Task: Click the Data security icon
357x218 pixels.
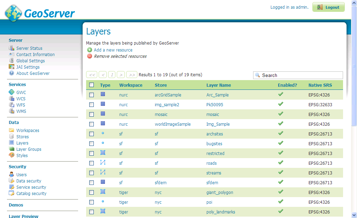Action: pyautogui.click(x=12, y=180)
